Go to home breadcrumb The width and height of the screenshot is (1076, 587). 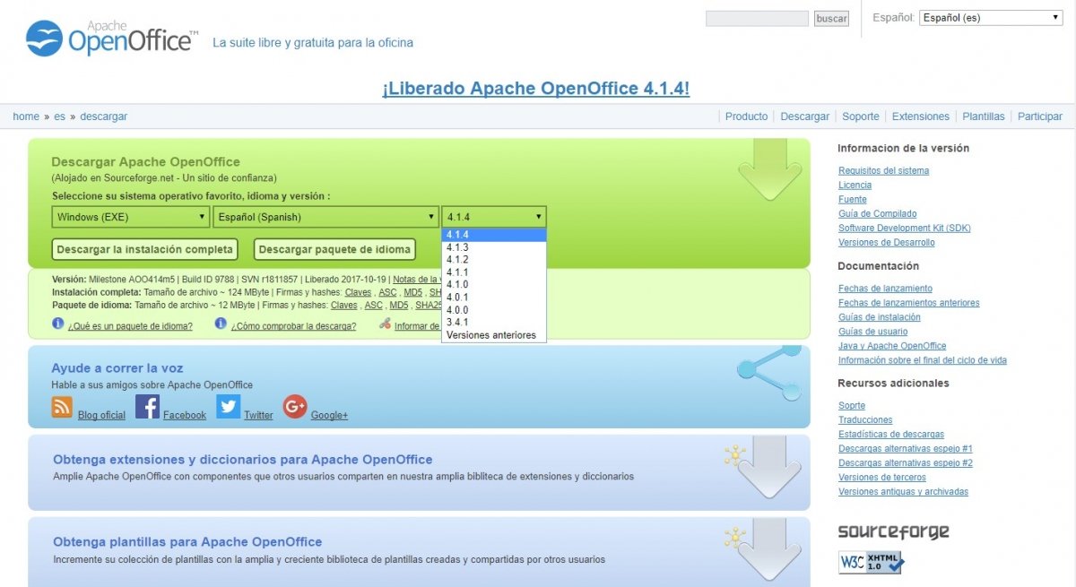coord(26,117)
